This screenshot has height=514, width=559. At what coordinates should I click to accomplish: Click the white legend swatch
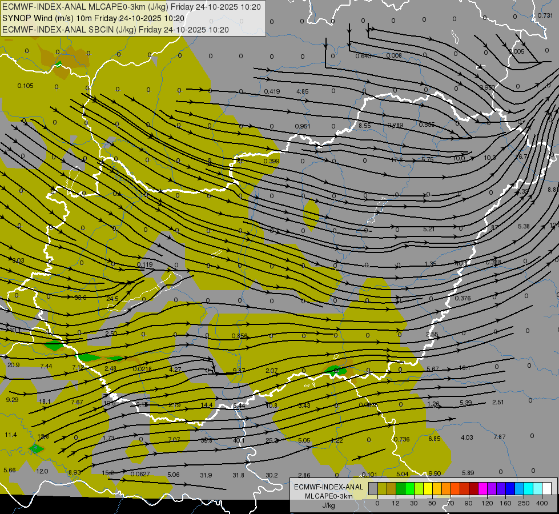tap(546, 489)
